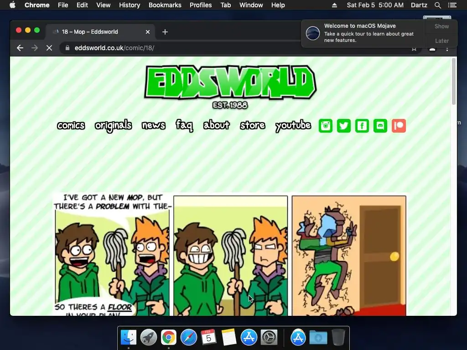The image size is (467, 350).
Task: Click Show on Mojave notification
Action: pyautogui.click(x=441, y=26)
